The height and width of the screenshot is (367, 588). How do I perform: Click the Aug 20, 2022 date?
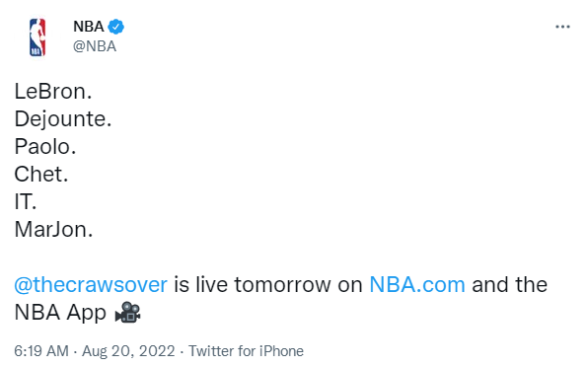click(x=128, y=351)
